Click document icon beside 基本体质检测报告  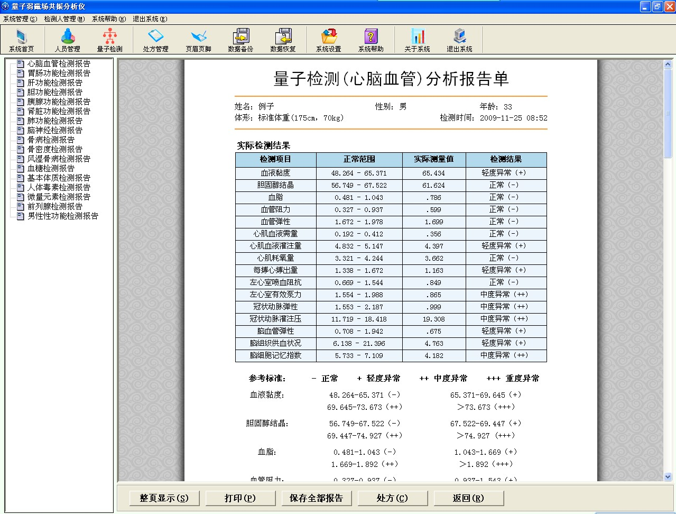tap(21, 178)
